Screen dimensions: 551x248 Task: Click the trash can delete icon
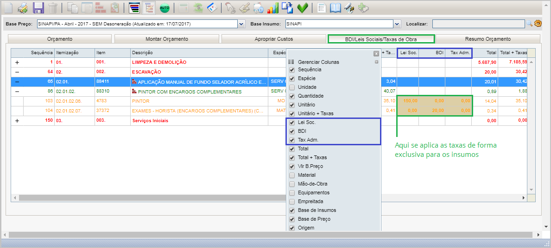pyautogui.click(x=53, y=8)
